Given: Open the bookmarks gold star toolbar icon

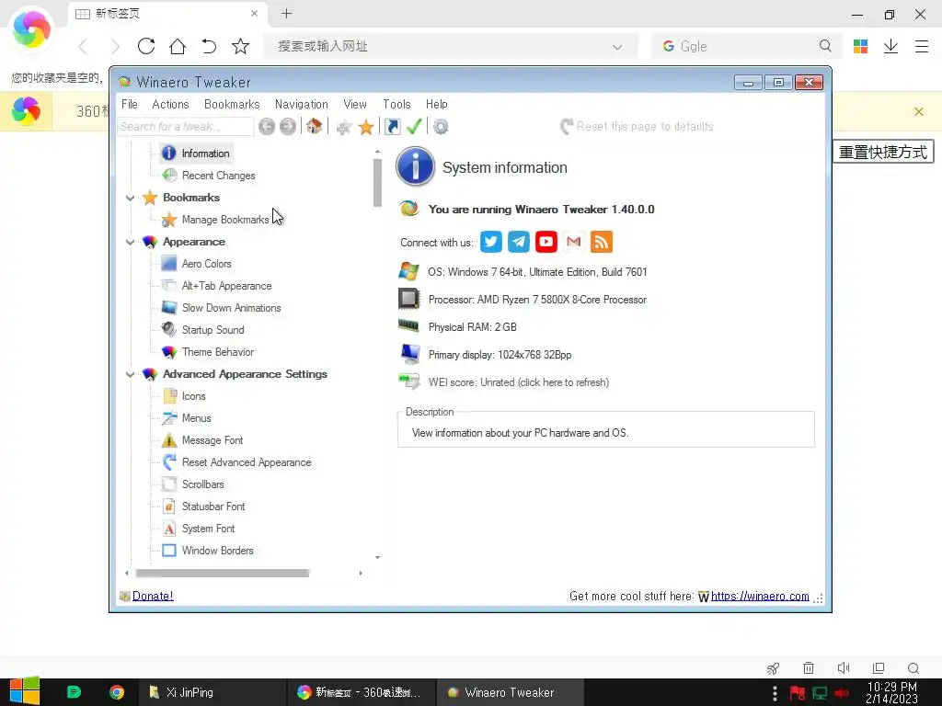Looking at the screenshot, I should [x=366, y=127].
